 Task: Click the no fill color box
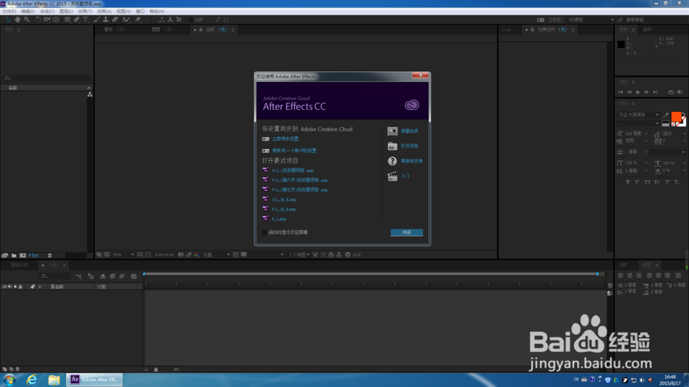(x=674, y=125)
